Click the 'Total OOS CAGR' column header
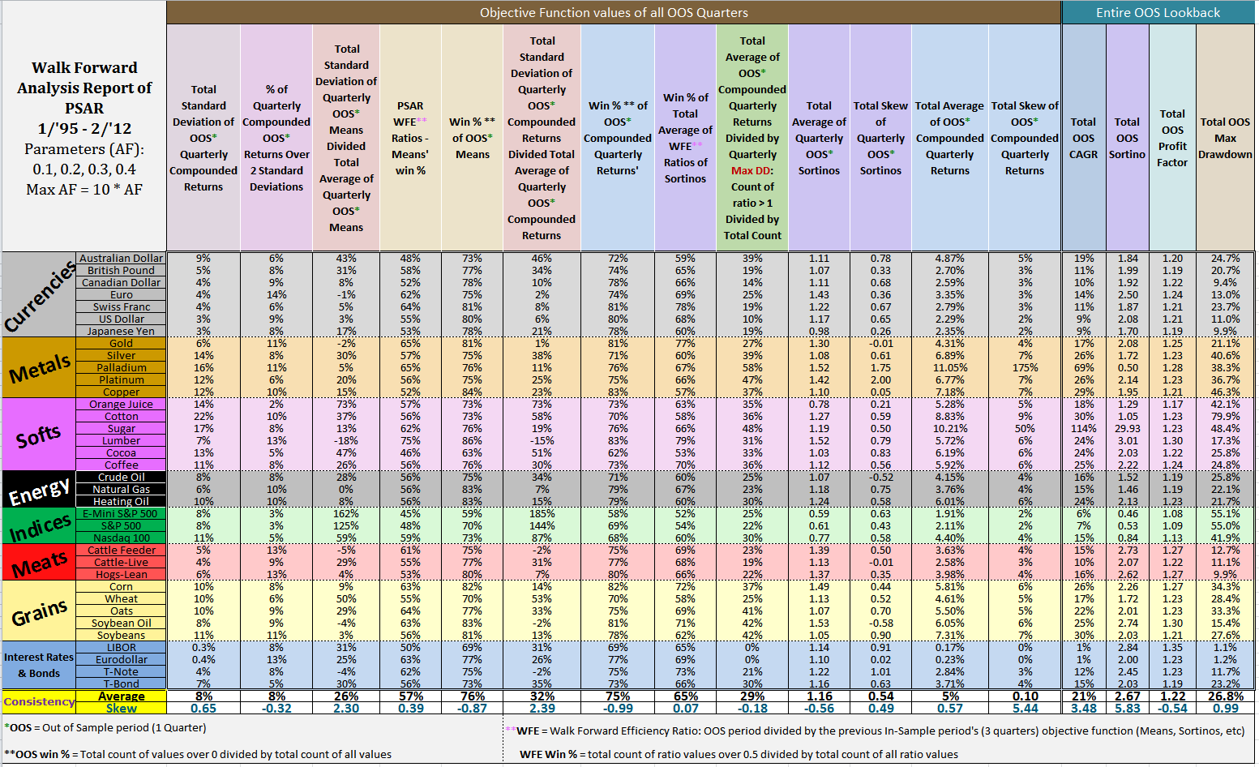 1083,138
